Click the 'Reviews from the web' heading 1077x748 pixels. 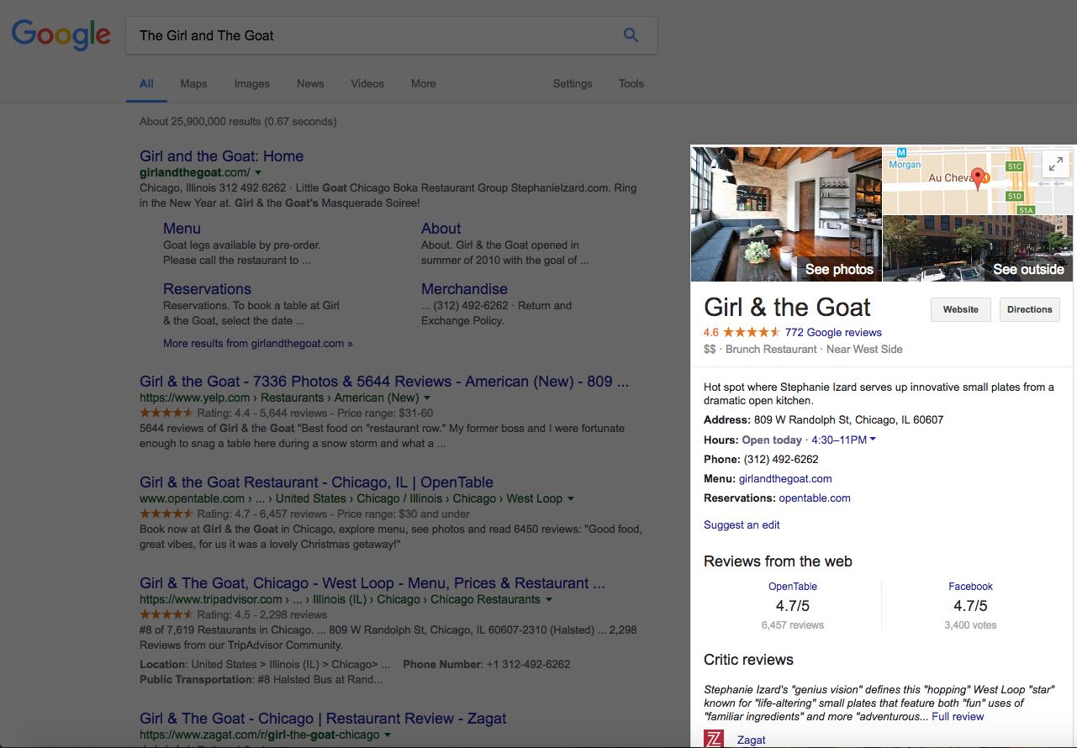tap(778, 561)
